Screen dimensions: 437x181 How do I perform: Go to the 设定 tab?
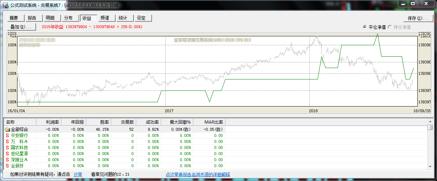141,18
